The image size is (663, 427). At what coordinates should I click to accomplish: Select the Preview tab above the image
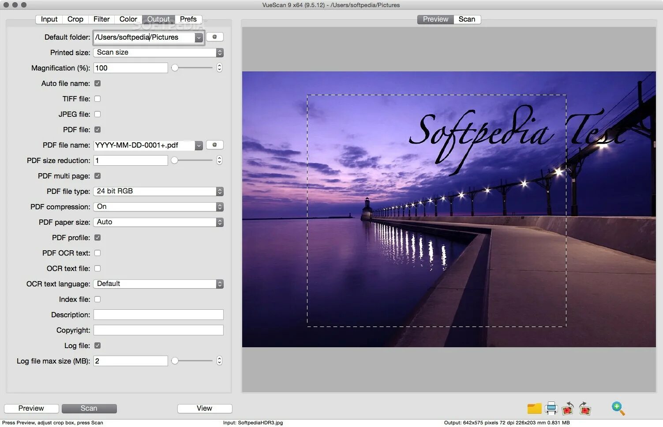click(x=435, y=19)
